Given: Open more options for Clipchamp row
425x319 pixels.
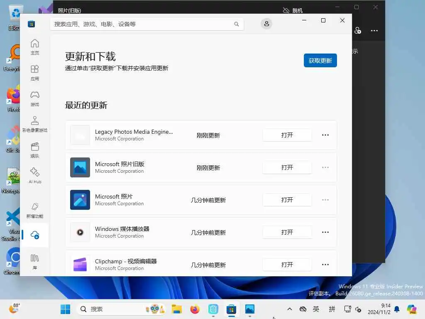Looking at the screenshot, I should coord(325,265).
